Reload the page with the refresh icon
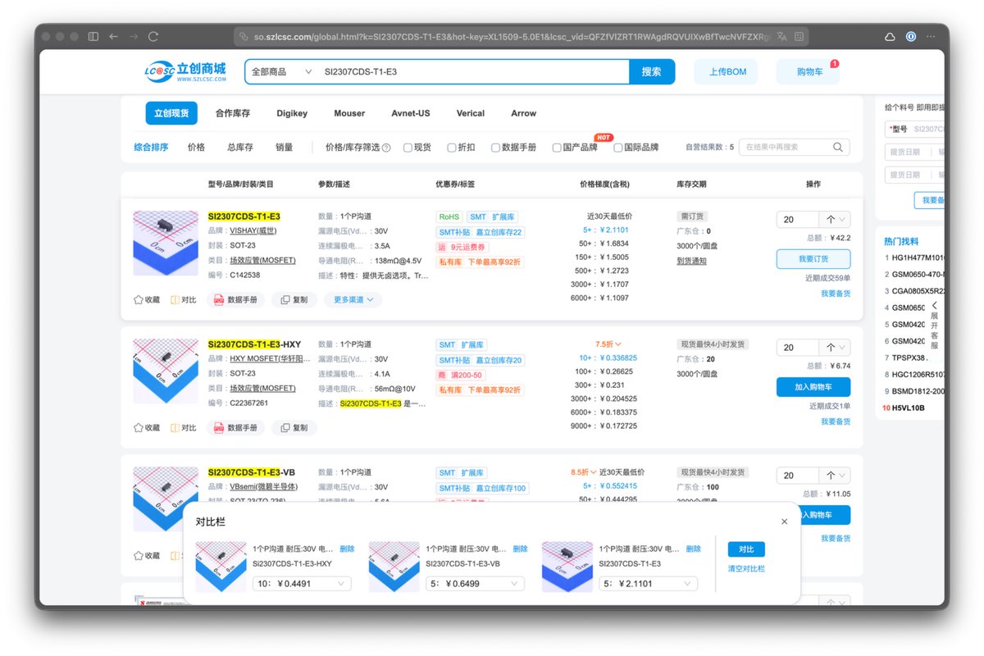This screenshot has width=984, height=656. (153, 37)
